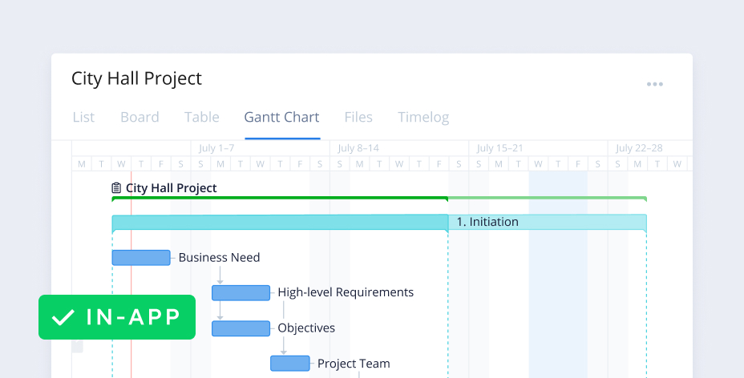Click the July 1–7 week header
This screenshot has width=744, height=378.
216,148
